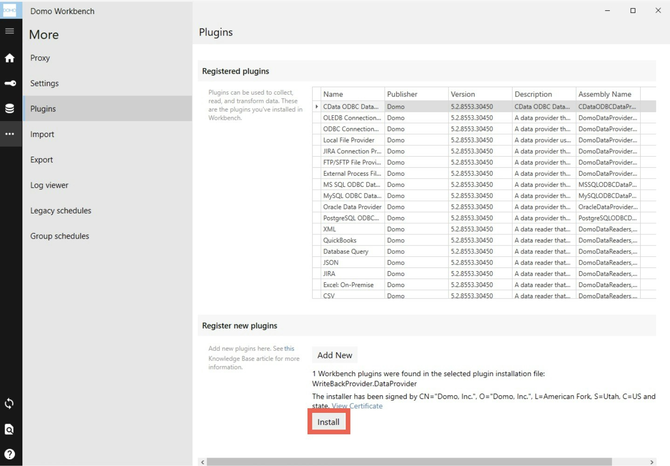Select the CData ODBC Data... row
The height and width of the screenshot is (466, 670).
(484, 107)
